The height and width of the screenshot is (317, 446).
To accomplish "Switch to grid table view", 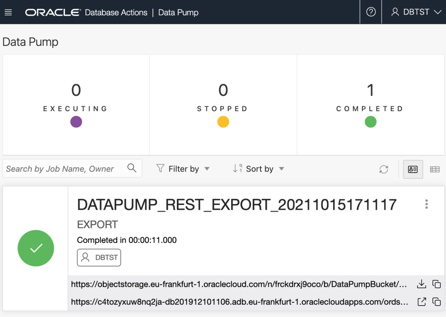I will point(435,169).
